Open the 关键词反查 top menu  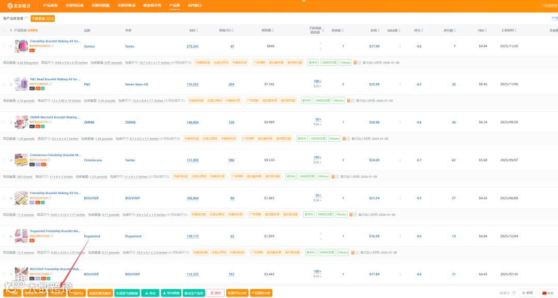(74, 5)
